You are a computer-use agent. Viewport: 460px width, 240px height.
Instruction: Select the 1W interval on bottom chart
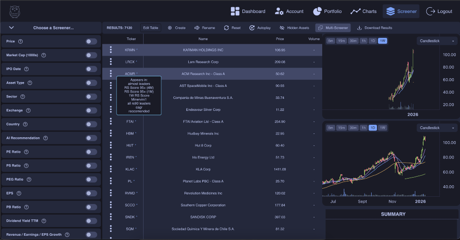(x=382, y=128)
